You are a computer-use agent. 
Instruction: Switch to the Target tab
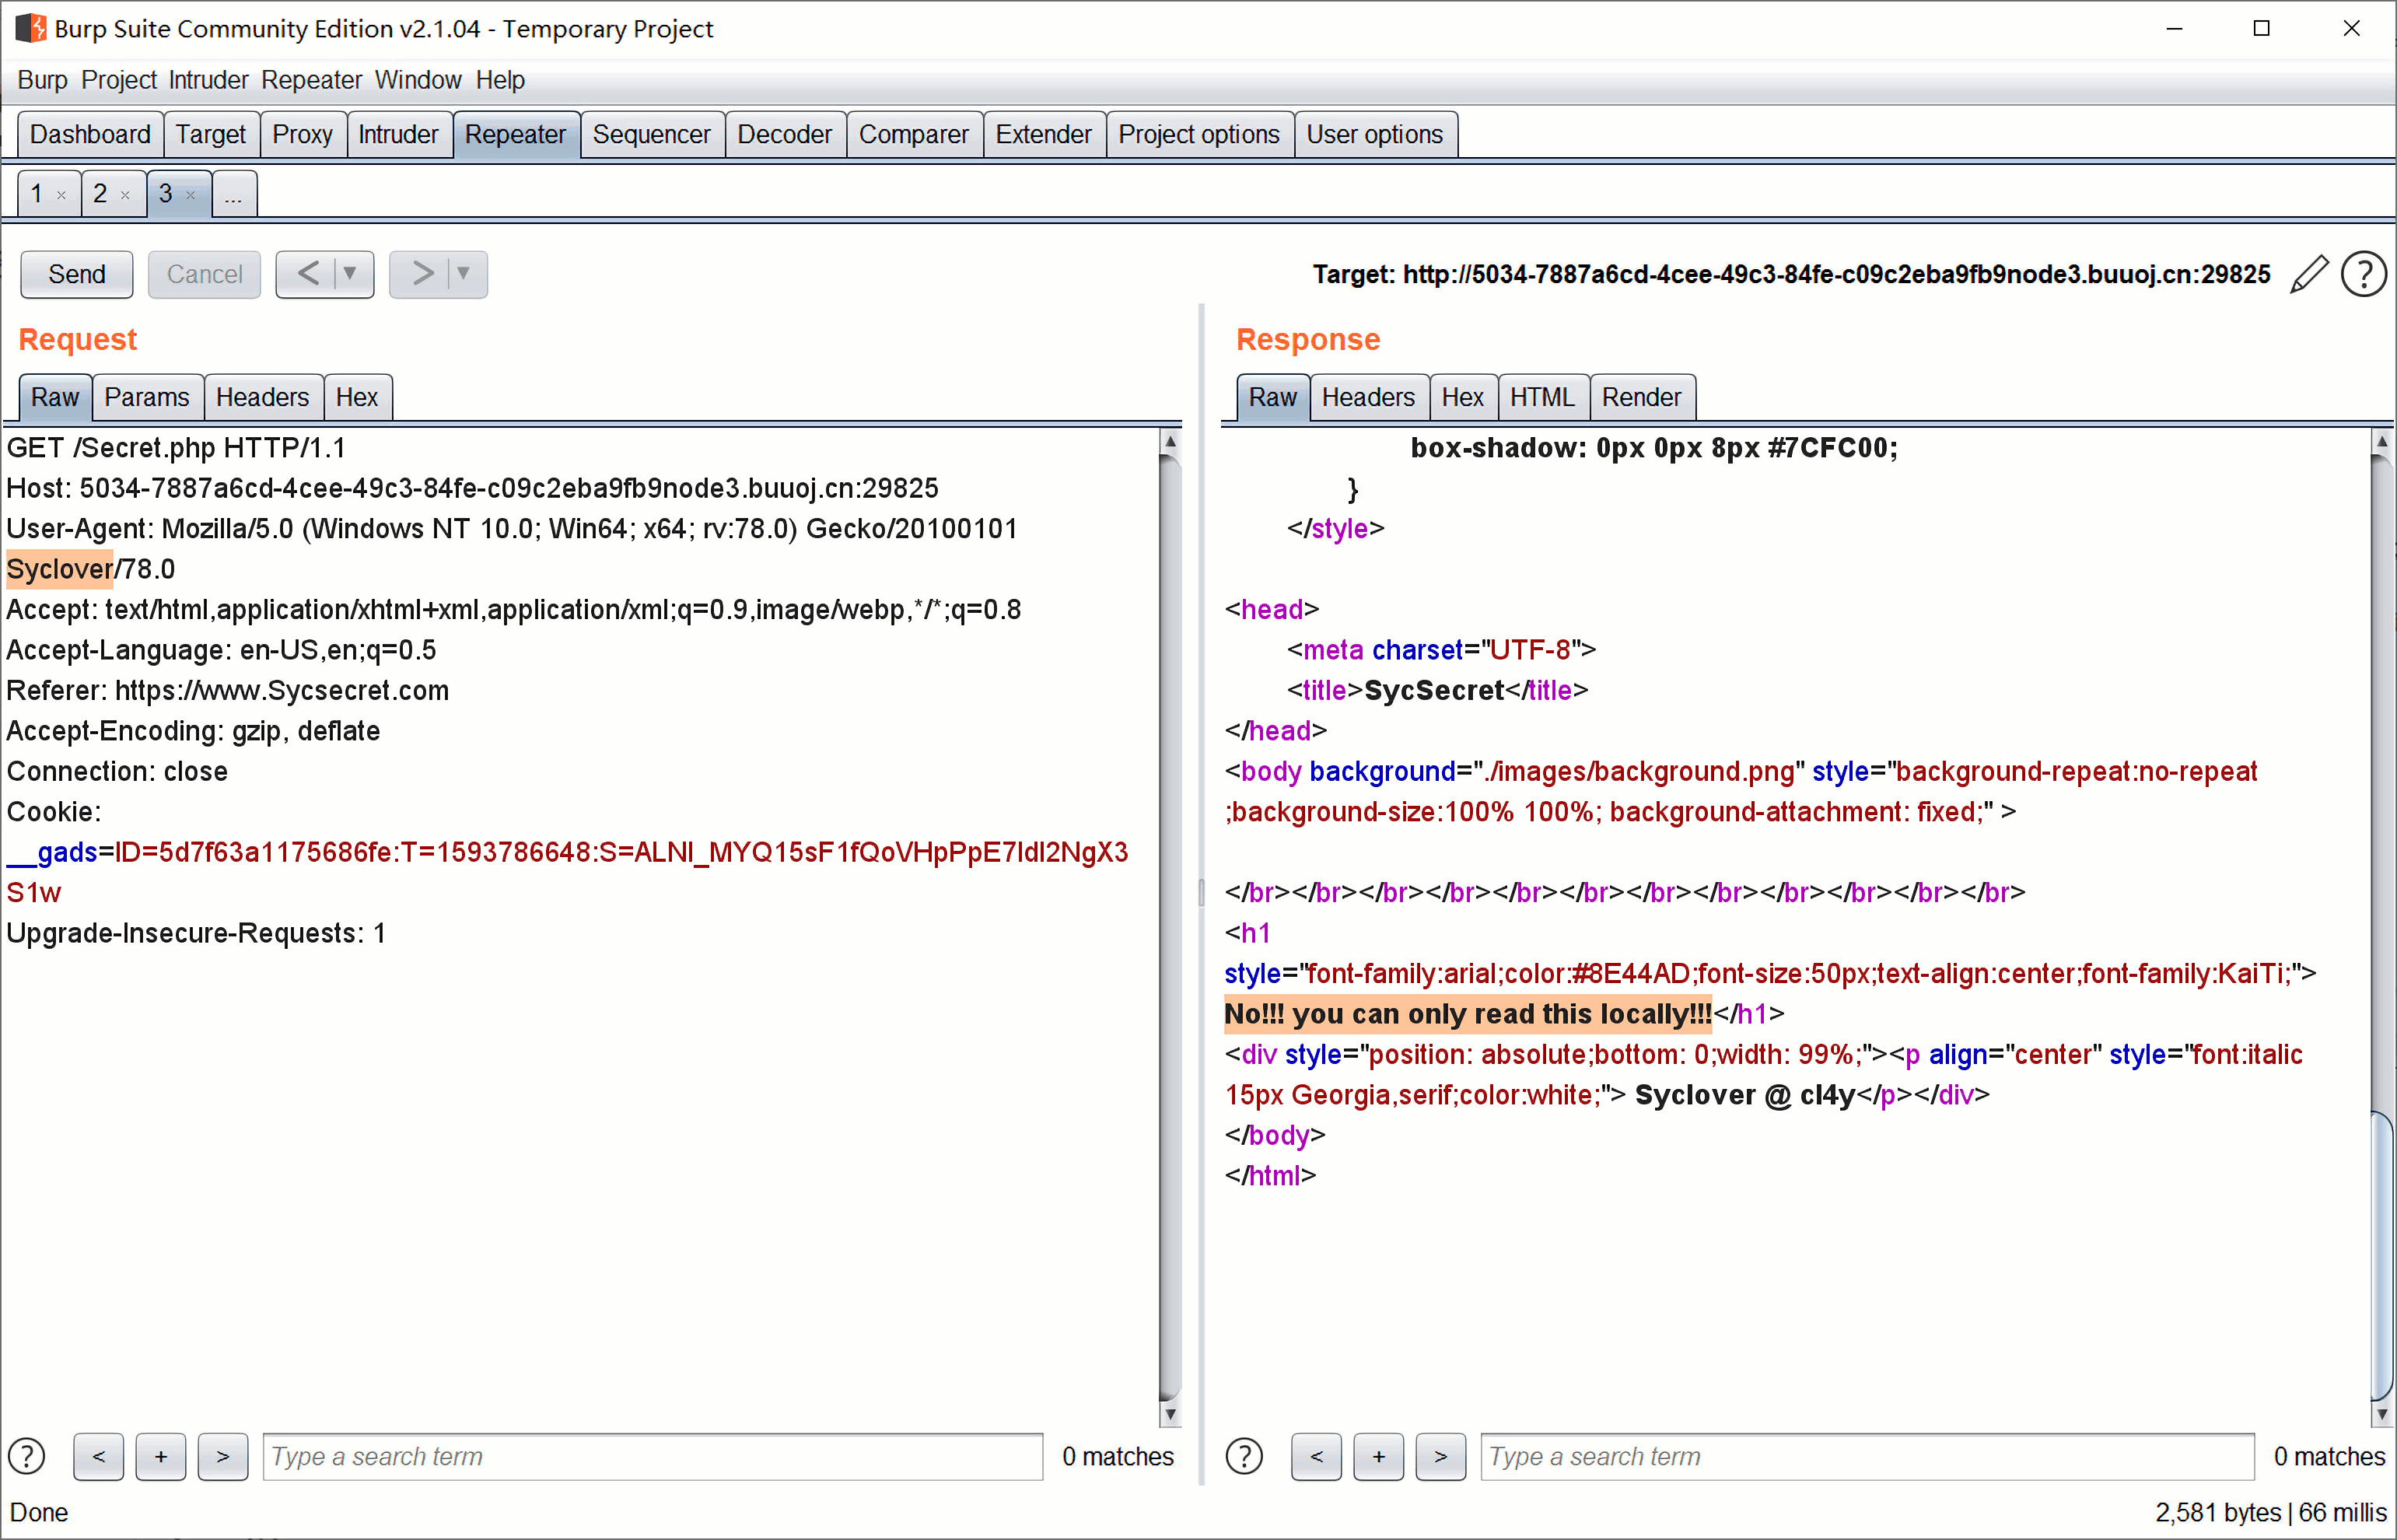click(x=211, y=134)
